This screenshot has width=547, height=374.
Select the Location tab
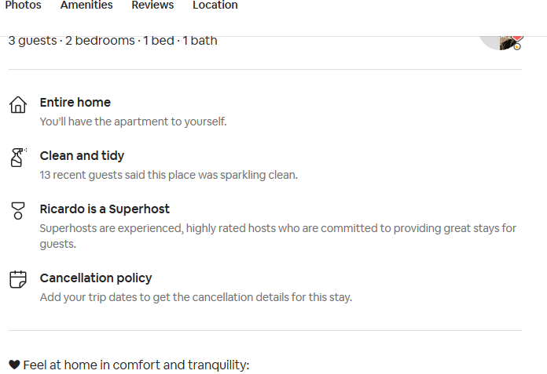click(215, 5)
